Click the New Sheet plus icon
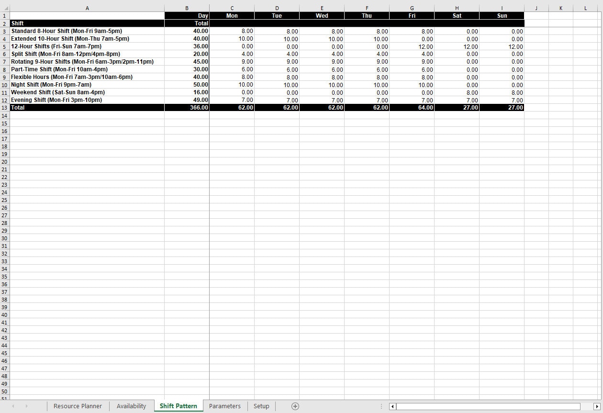 295,406
